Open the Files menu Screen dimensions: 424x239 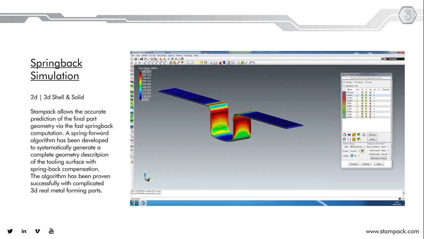click(132, 55)
